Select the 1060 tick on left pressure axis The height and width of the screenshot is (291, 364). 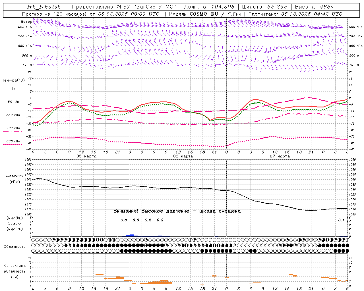pyautogui.click(x=28, y=160)
